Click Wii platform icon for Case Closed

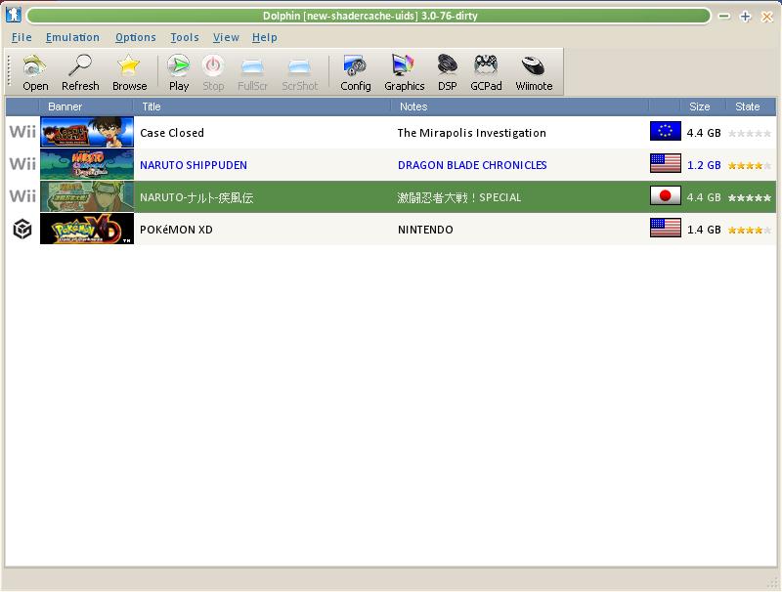click(x=22, y=132)
